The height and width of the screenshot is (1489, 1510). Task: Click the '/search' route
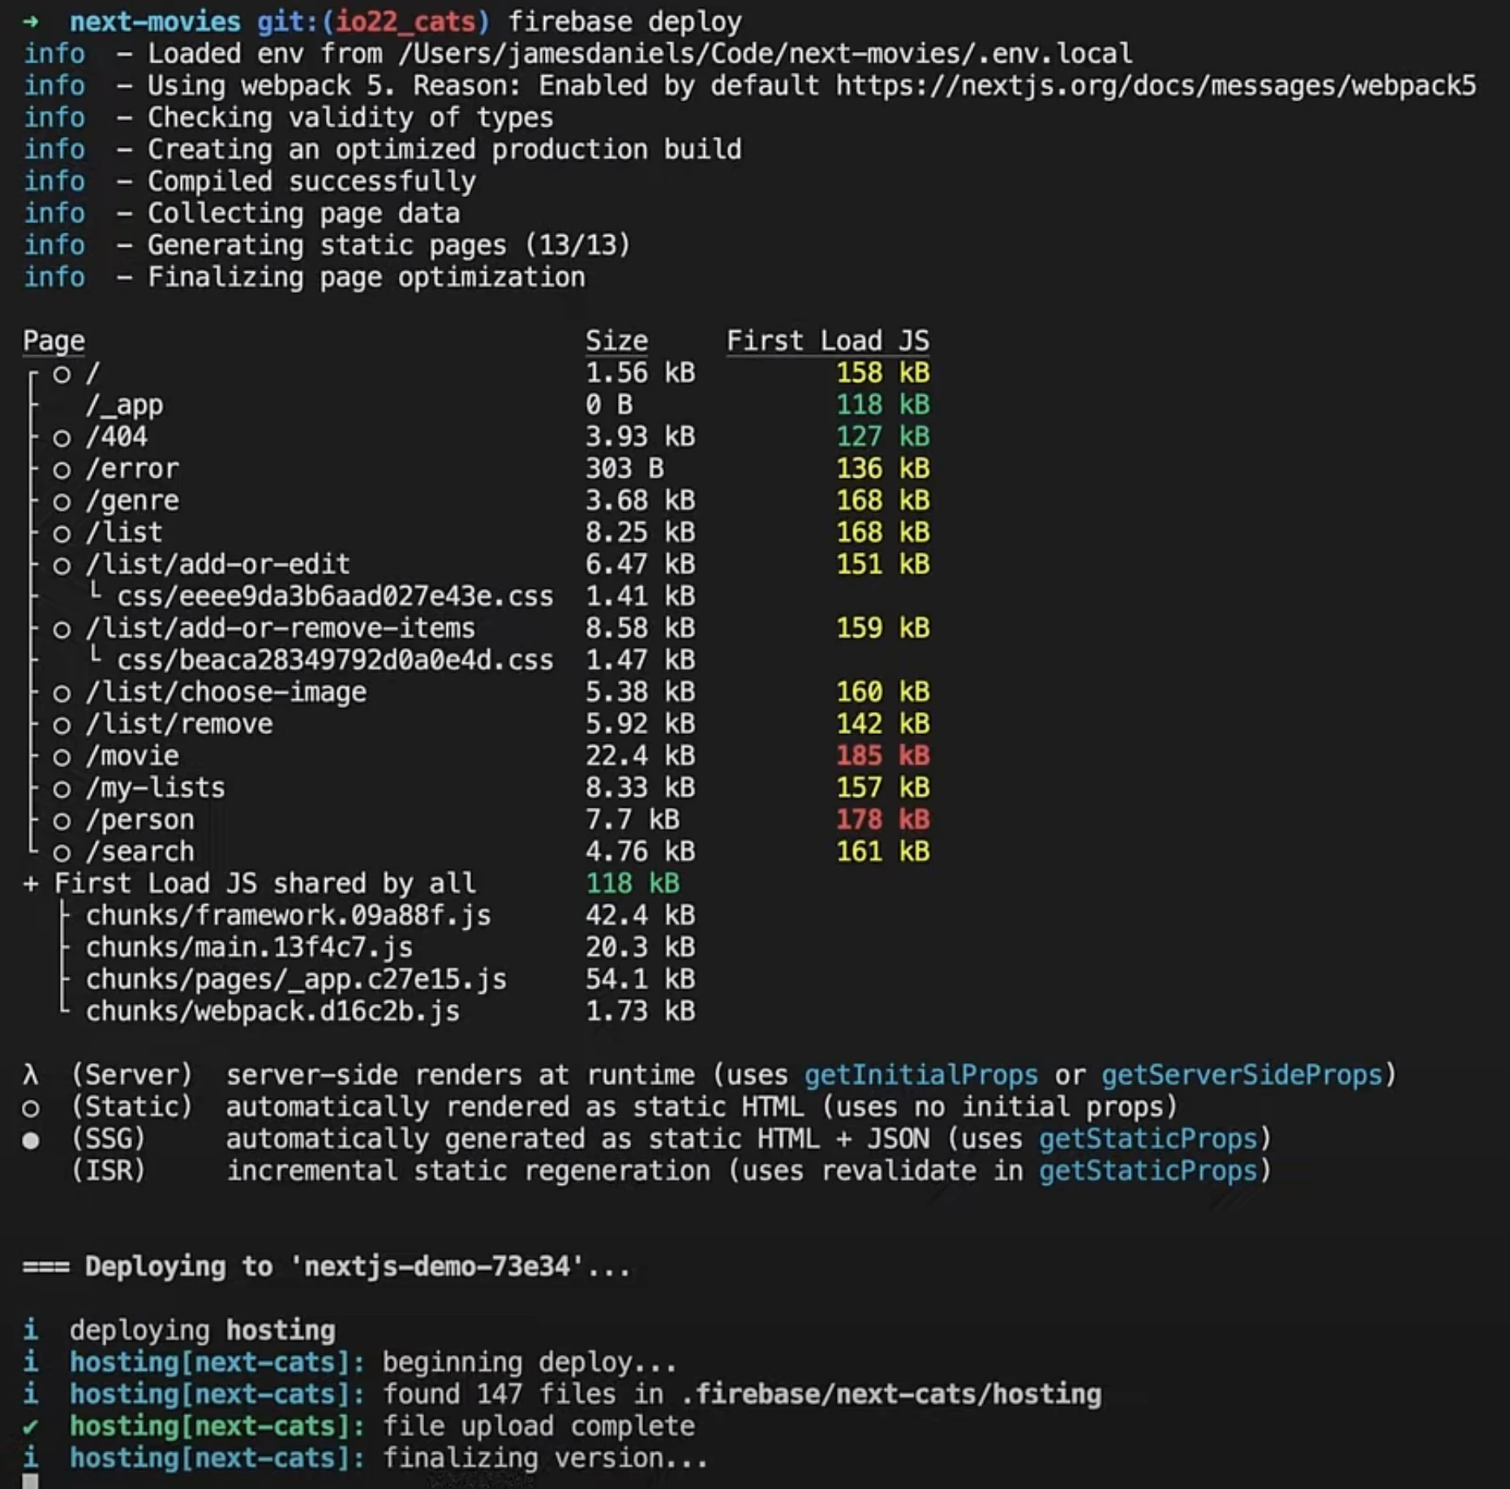click(x=139, y=852)
